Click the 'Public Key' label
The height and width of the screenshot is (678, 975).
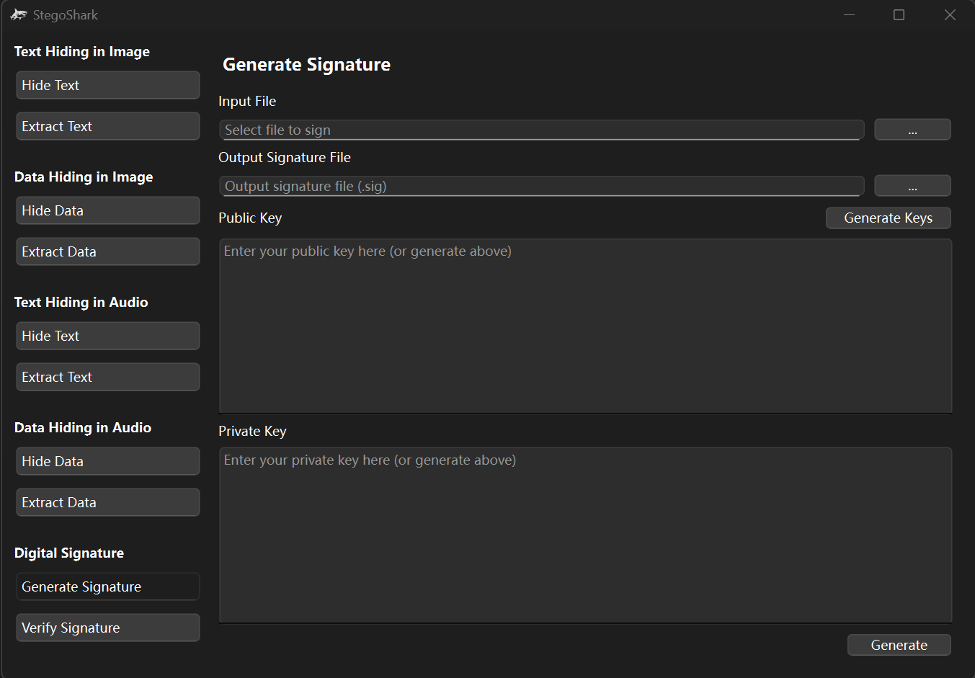(x=250, y=218)
